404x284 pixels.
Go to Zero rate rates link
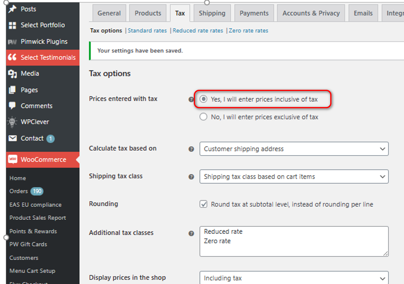(x=248, y=30)
